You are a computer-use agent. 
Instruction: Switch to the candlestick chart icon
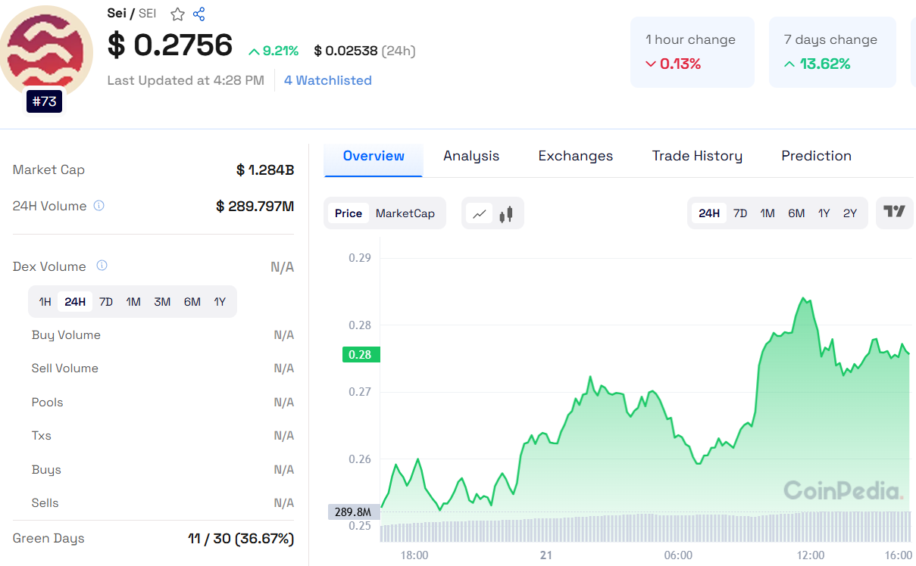tap(506, 213)
